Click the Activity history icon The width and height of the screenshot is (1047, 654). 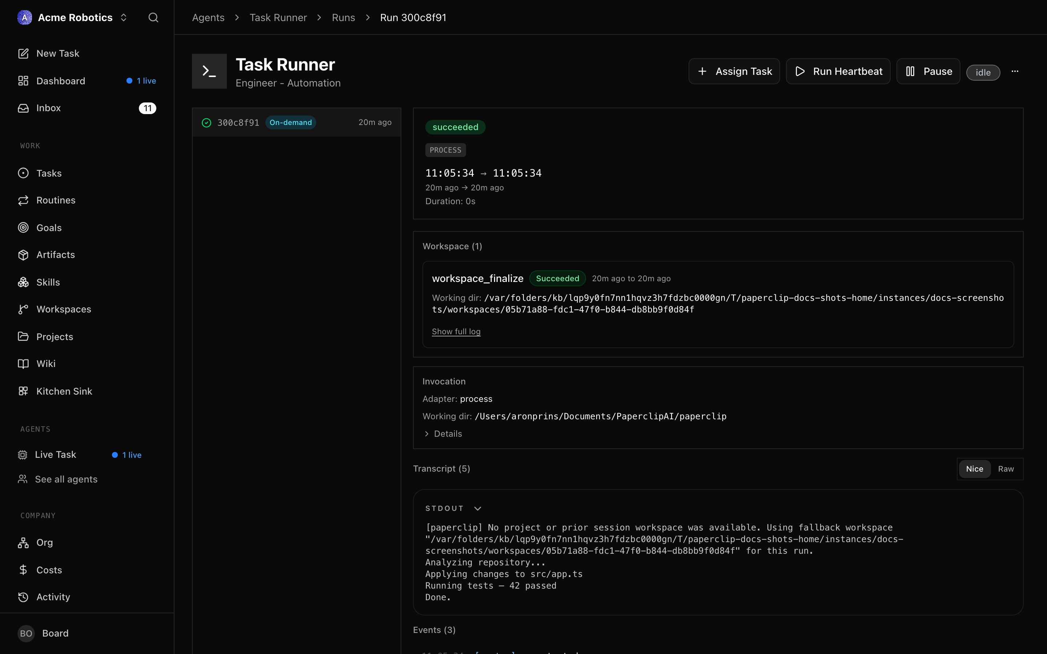[23, 597]
